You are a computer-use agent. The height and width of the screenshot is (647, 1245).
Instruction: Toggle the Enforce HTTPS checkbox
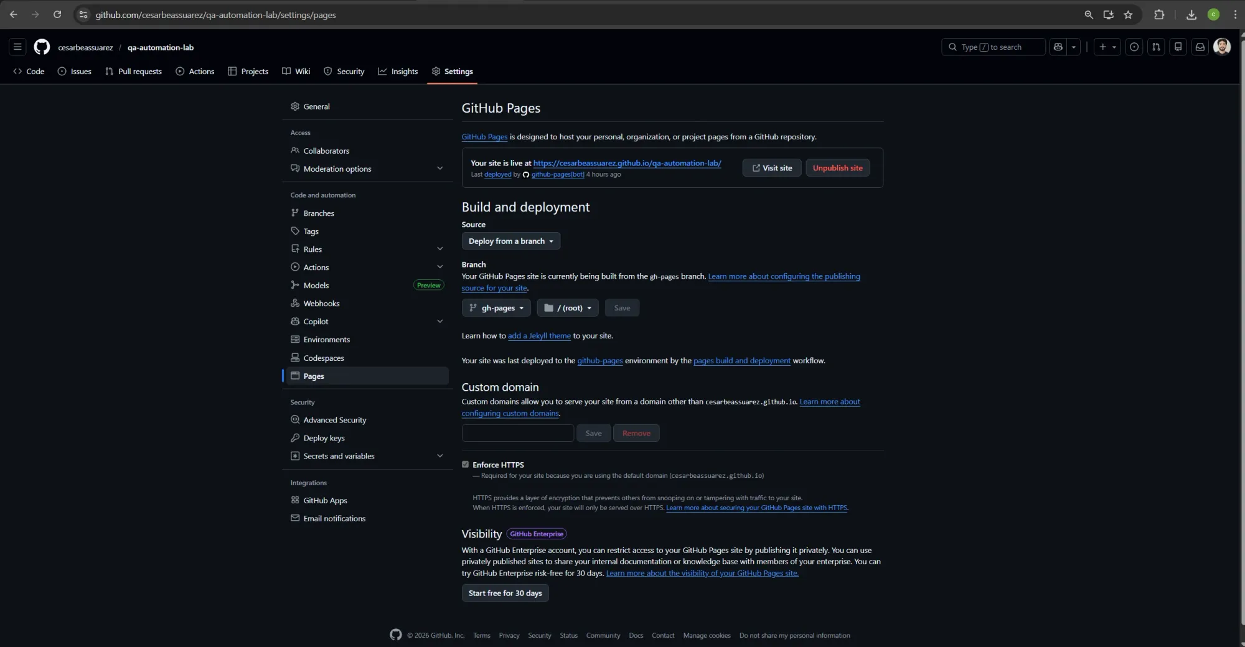pos(465,464)
